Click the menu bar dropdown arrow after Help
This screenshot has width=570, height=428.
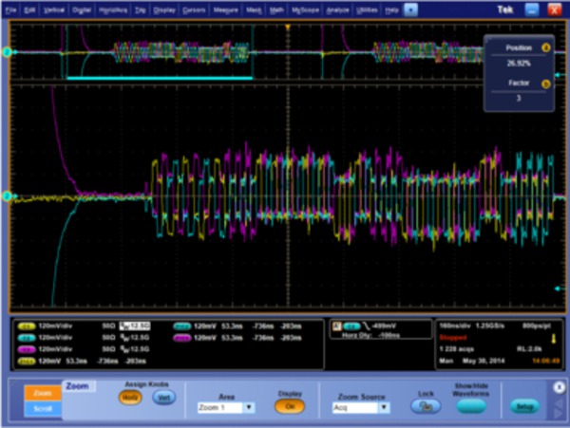(409, 7)
